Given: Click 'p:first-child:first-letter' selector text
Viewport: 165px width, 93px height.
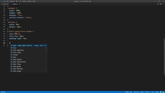Looking at the screenshot, I should [20, 32].
